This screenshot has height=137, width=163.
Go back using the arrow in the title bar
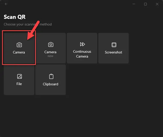[6, 4]
